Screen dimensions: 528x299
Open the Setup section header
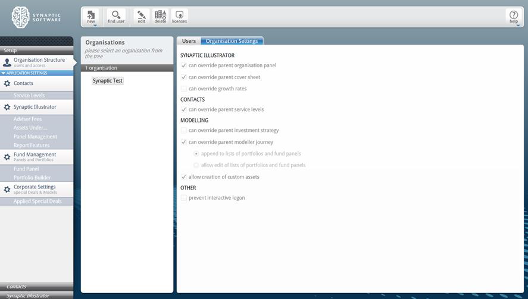37,51
